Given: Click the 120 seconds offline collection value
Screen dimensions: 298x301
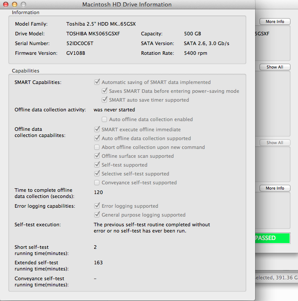Looking at the screenshot, I should click(98, 192).
